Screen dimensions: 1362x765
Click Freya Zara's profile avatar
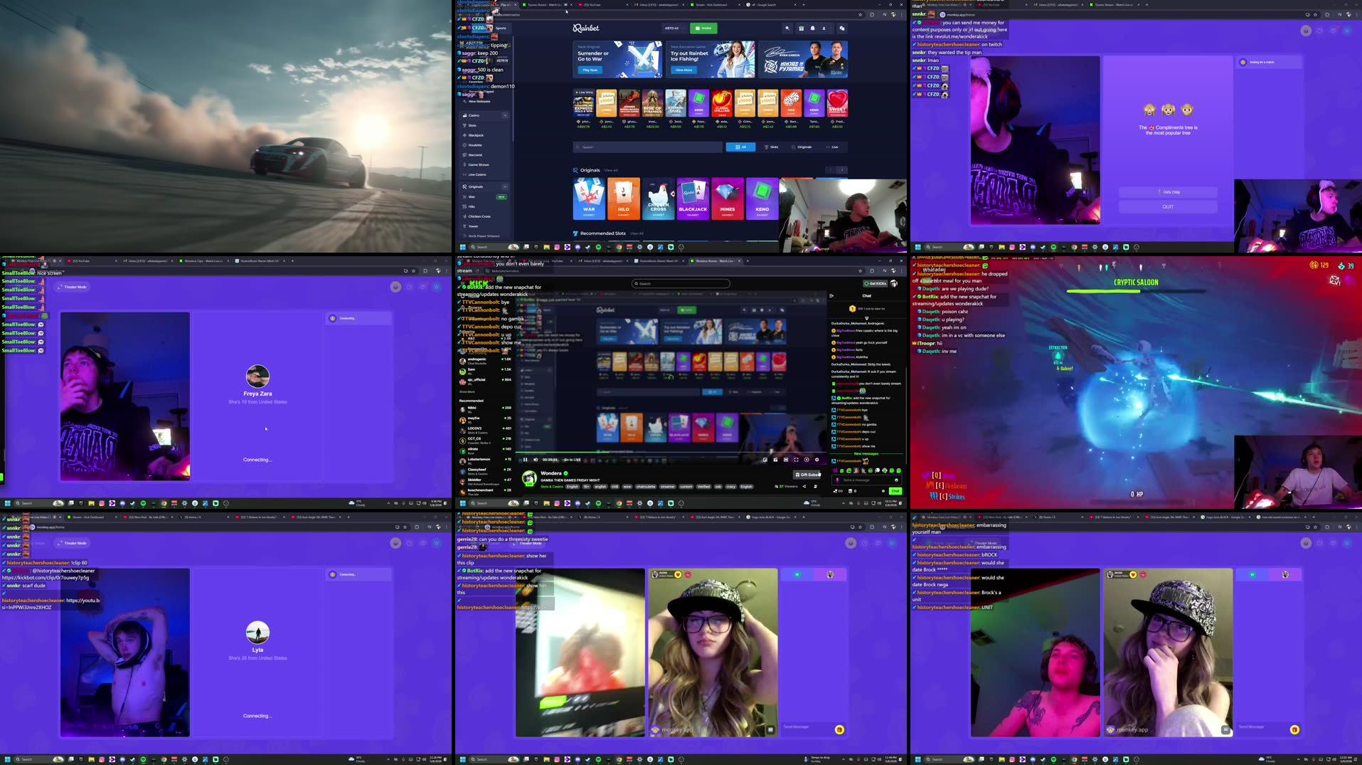(257, 376)
